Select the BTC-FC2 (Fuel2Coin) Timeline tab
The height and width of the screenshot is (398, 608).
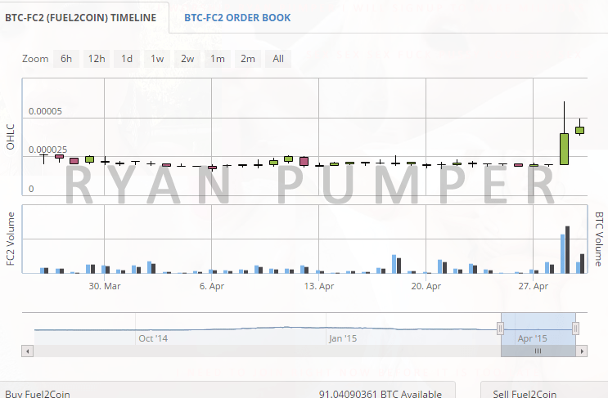click(x=81, y=18)
